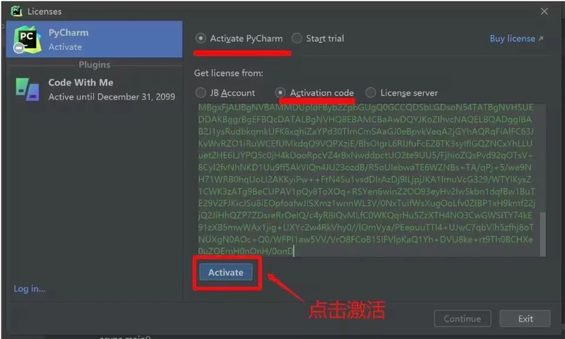Click the Exit button
The width and height of the screenshot is (565, 339).
click(x=525, y=319)
